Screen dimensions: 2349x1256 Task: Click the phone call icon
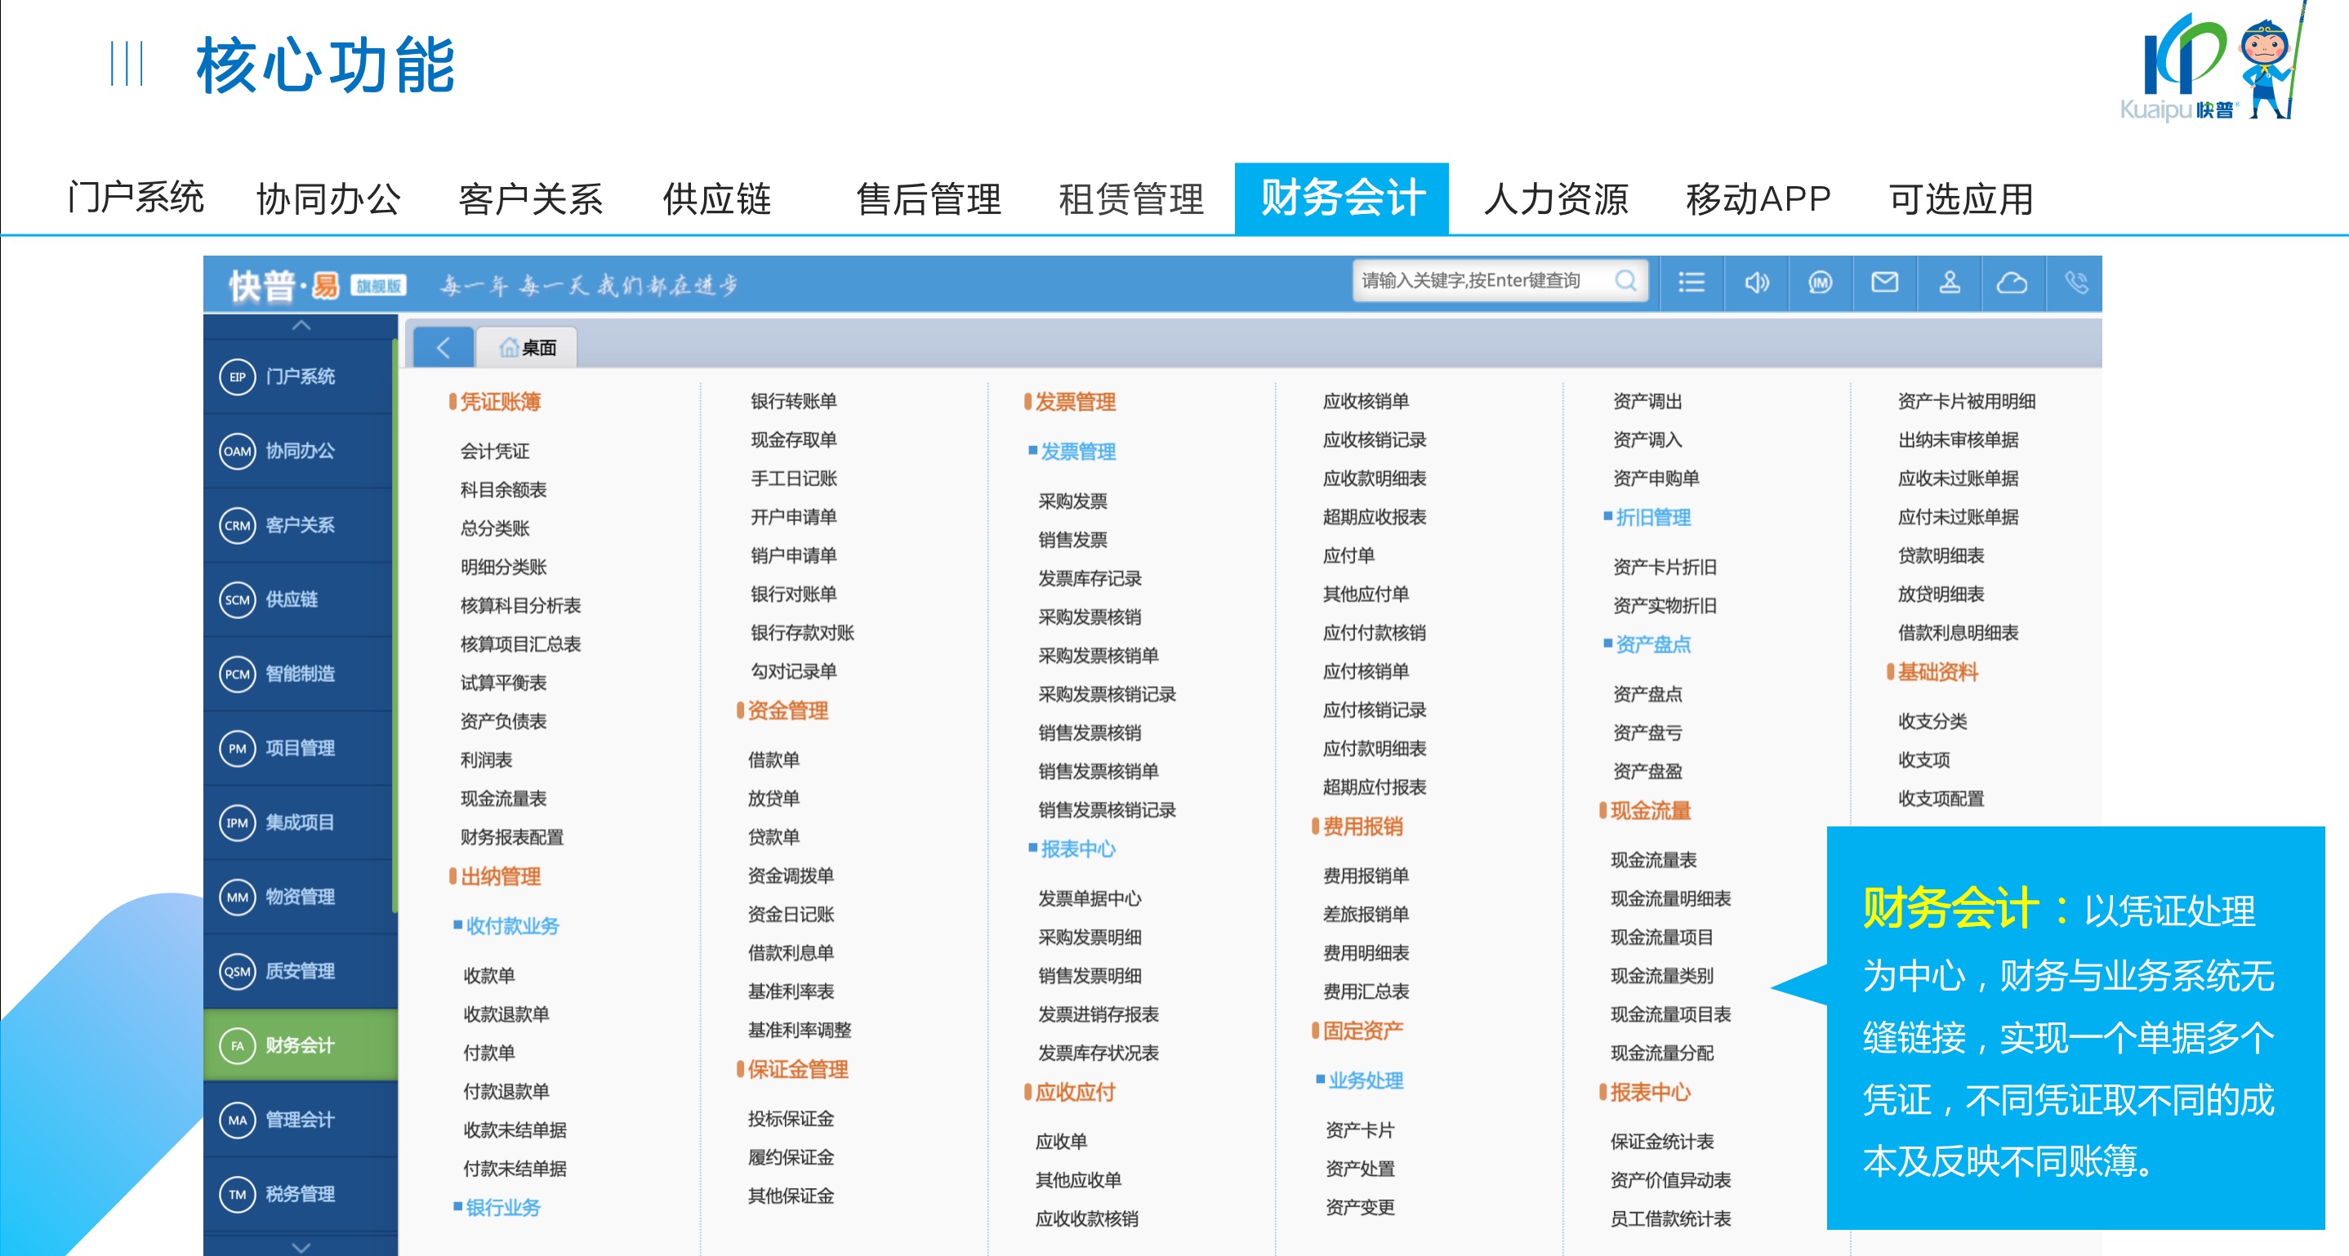[2076, 283]
